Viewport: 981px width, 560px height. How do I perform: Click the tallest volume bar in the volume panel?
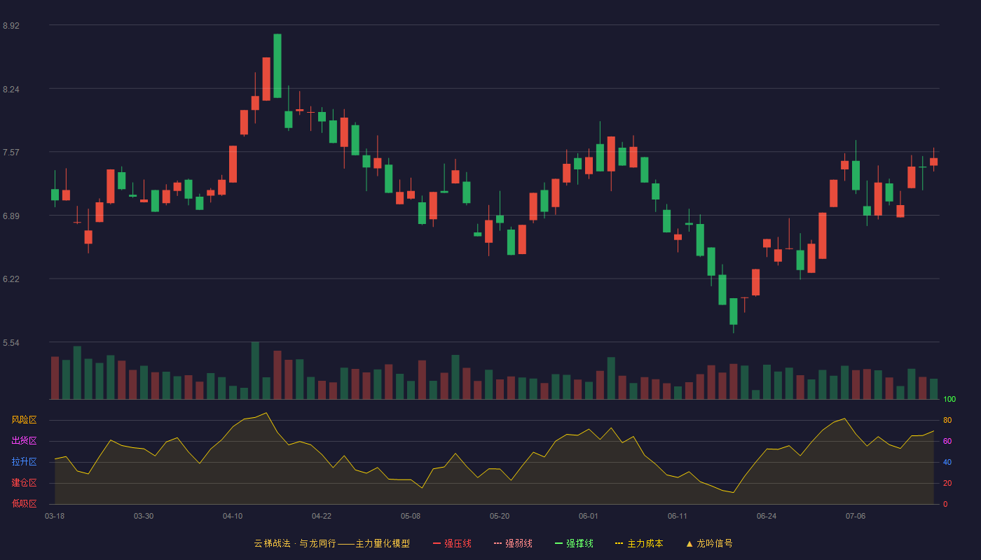(x=255, y=370)
